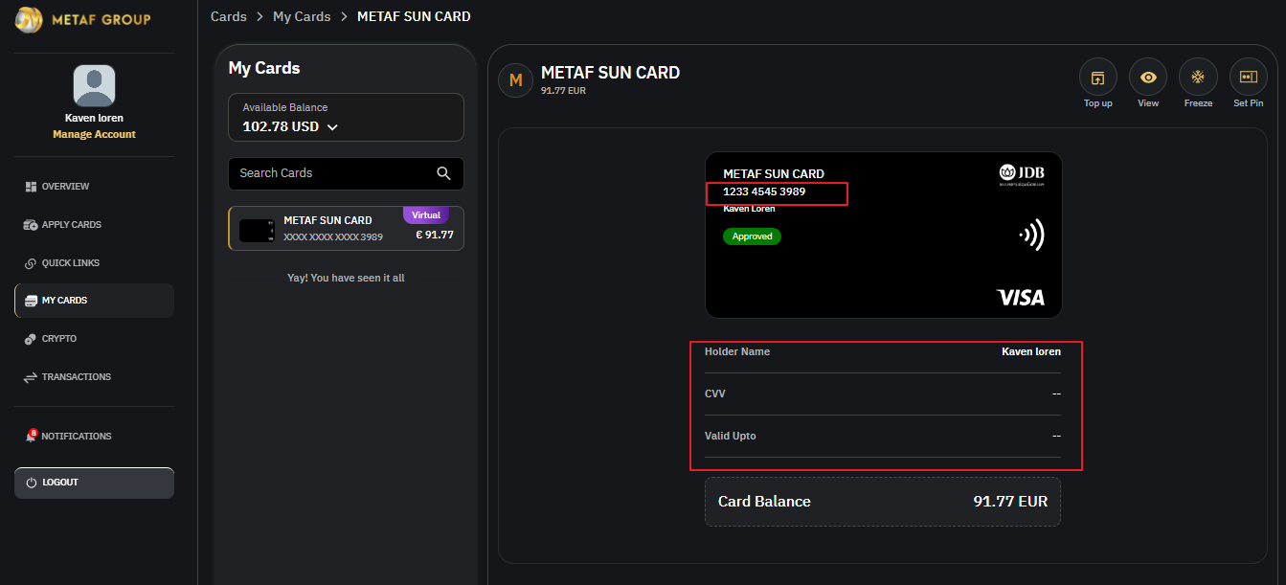Click 91.77 EUR under card title
This screenshot has height=585, width=1286.
[563, 91]
